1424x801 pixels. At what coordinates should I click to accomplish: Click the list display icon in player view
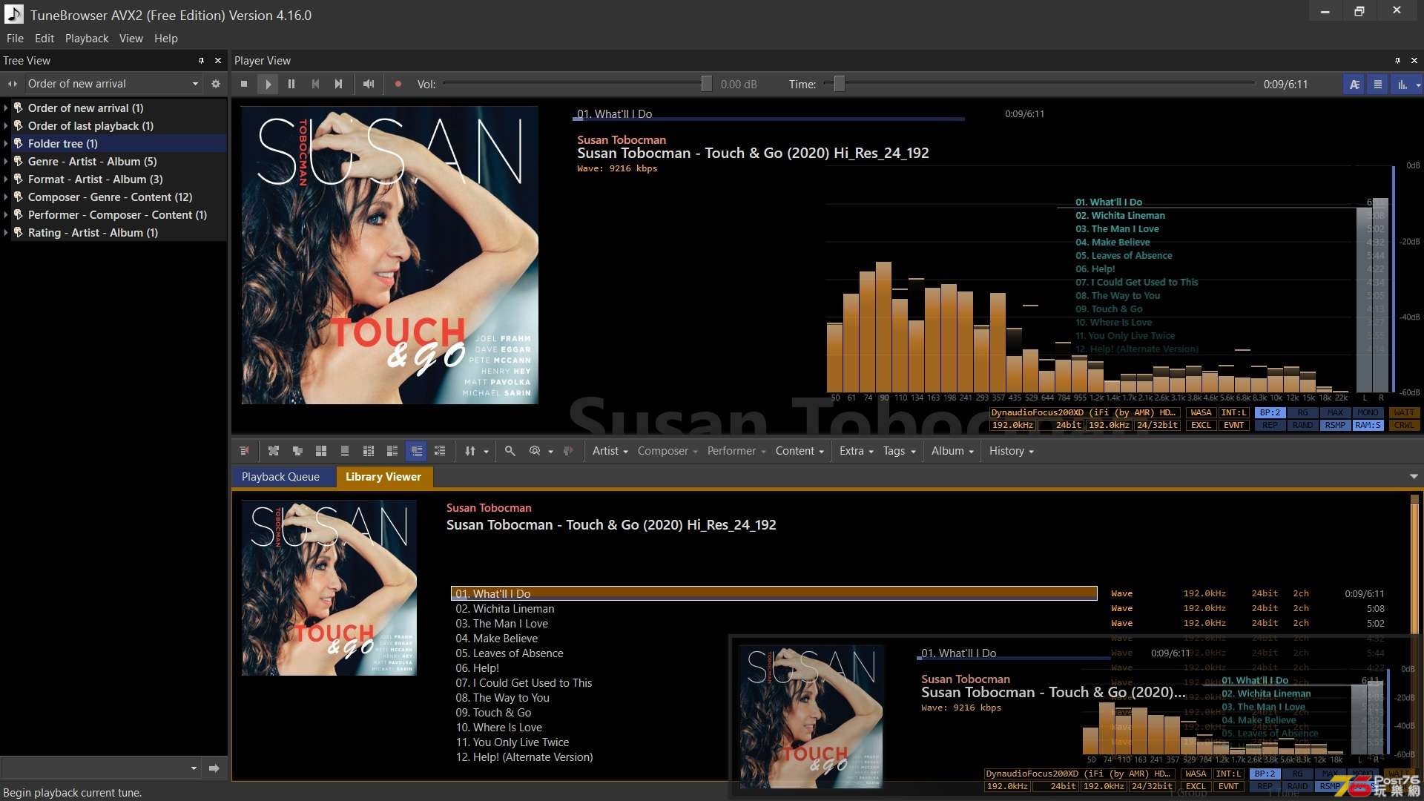(x=1378, y=85)
